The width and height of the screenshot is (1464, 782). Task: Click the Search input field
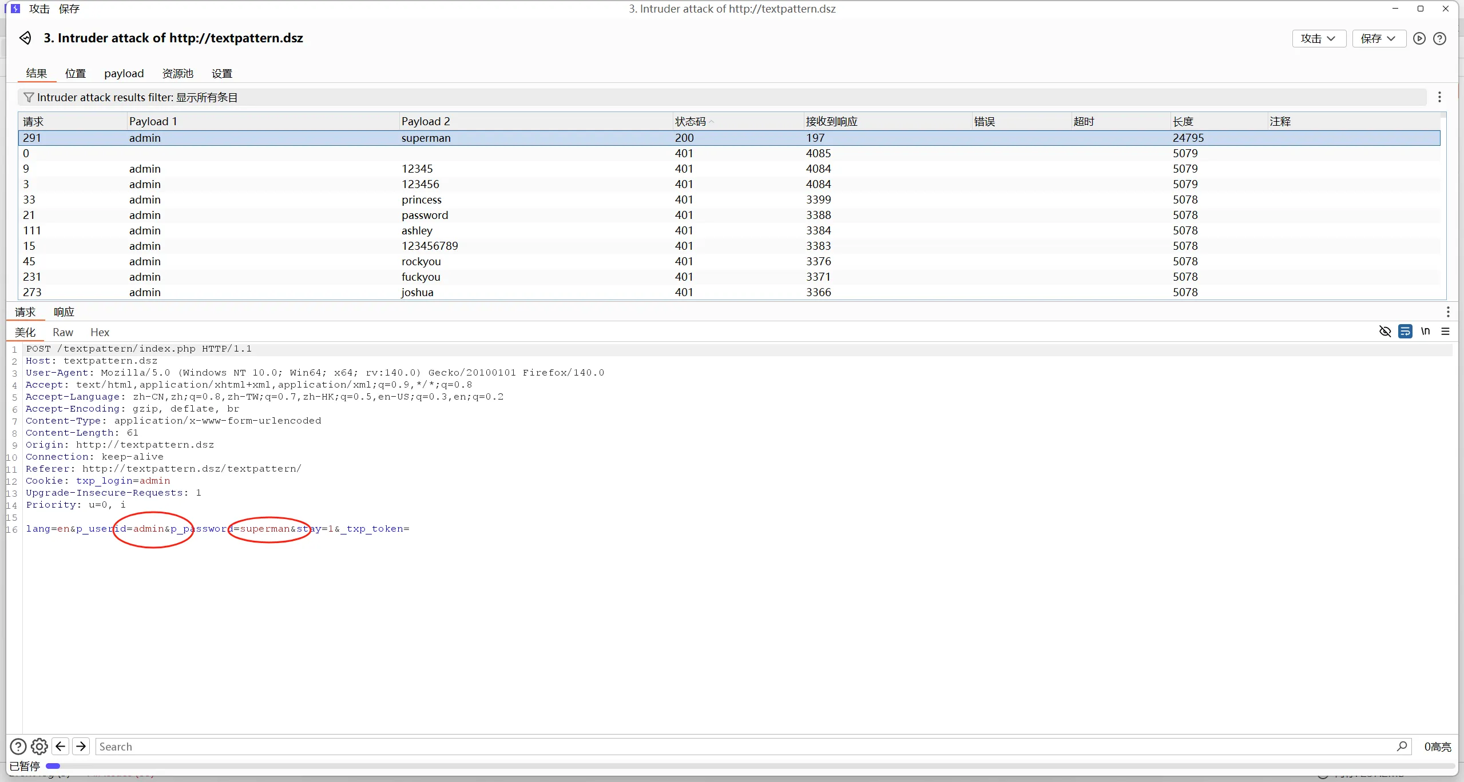click(x=744, y=747)
